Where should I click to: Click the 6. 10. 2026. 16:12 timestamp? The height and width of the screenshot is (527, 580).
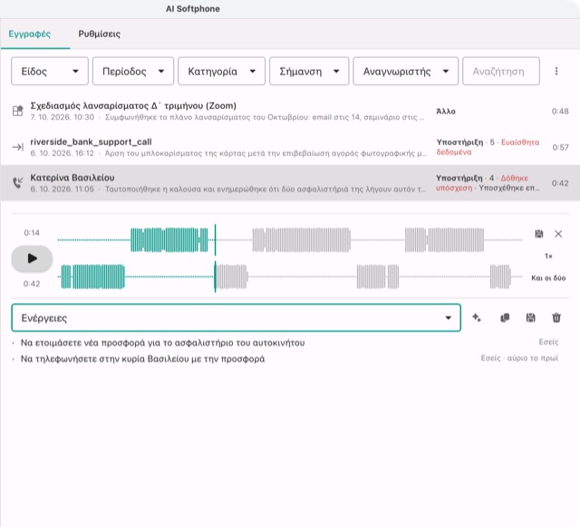[63, 153]
